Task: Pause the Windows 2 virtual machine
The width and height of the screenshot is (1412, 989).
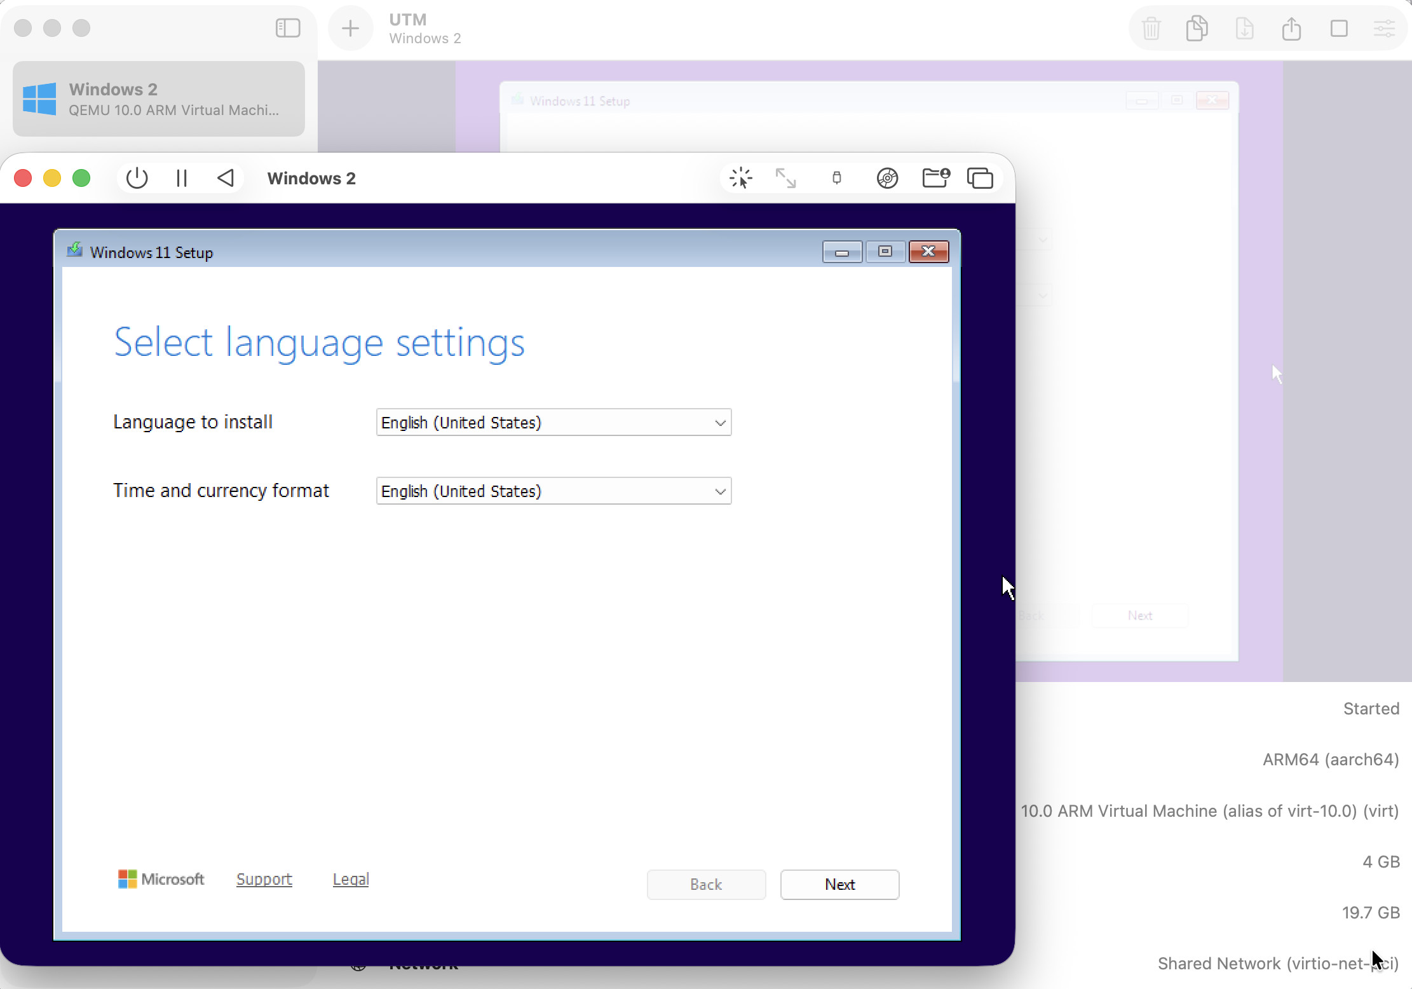Action: point(182,179)
